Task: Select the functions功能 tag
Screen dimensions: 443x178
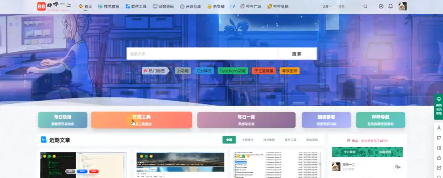Action: (x=233, y=71)
